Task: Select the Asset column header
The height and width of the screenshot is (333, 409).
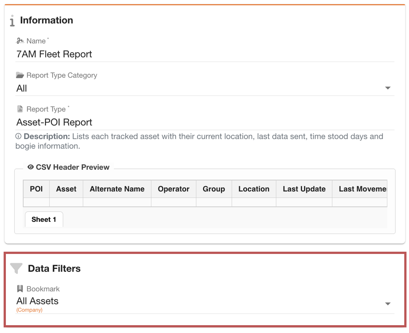Action: 66,189
